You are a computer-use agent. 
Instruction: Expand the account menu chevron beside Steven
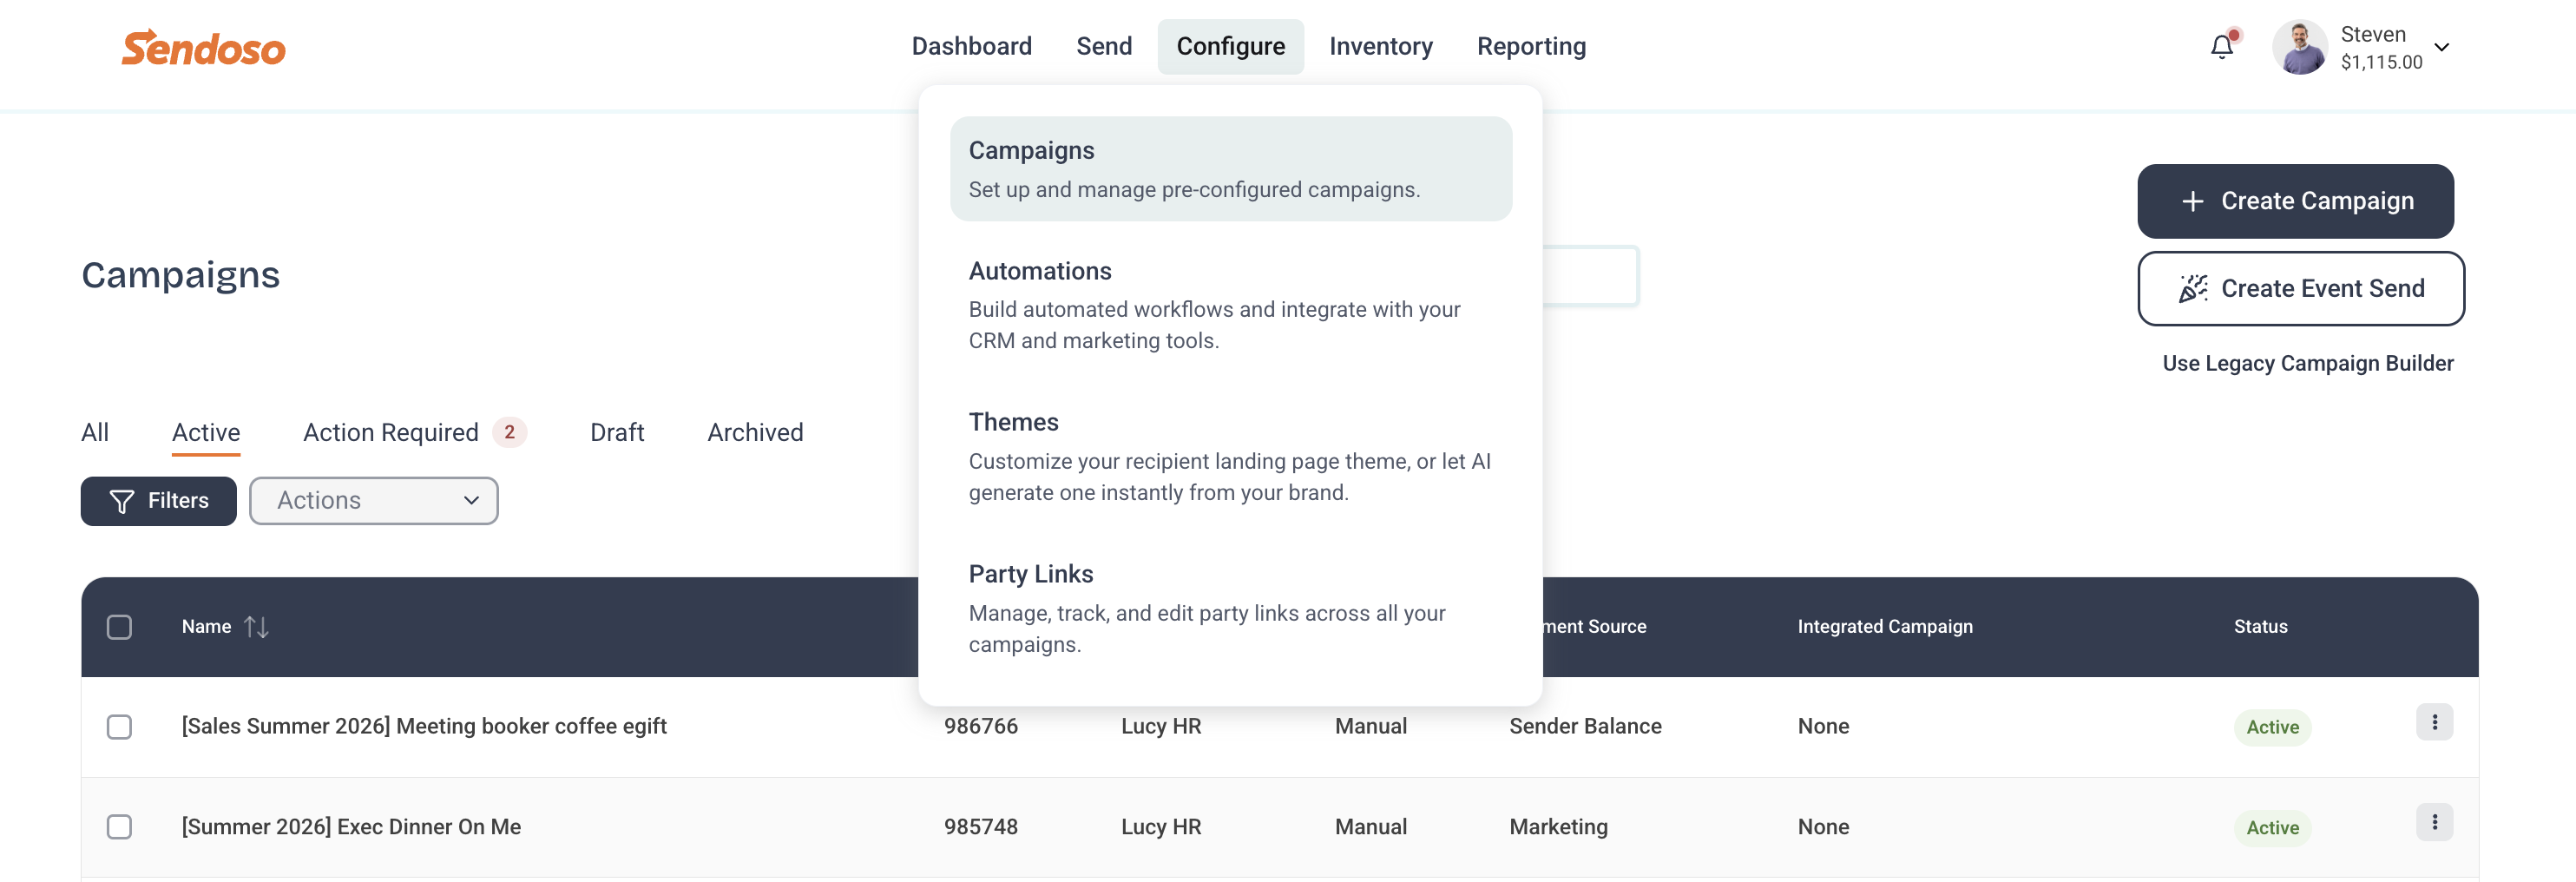[x=2442, y=47]
